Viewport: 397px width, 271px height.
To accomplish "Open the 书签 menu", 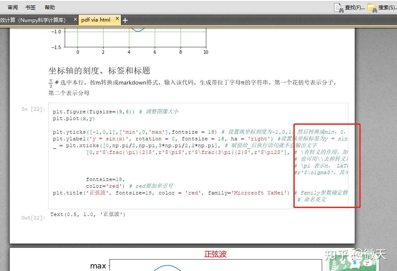I will tap(30, 7).
